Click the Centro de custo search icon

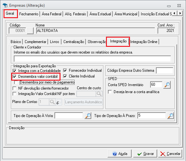tap(99, 94)
